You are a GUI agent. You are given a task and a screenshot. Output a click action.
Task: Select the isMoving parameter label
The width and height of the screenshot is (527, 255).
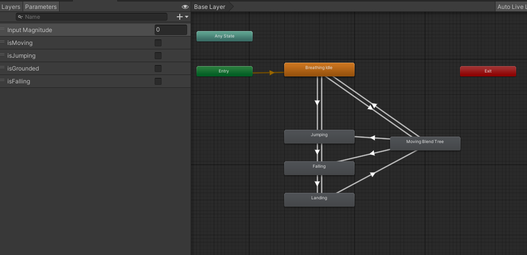point(20,43)
